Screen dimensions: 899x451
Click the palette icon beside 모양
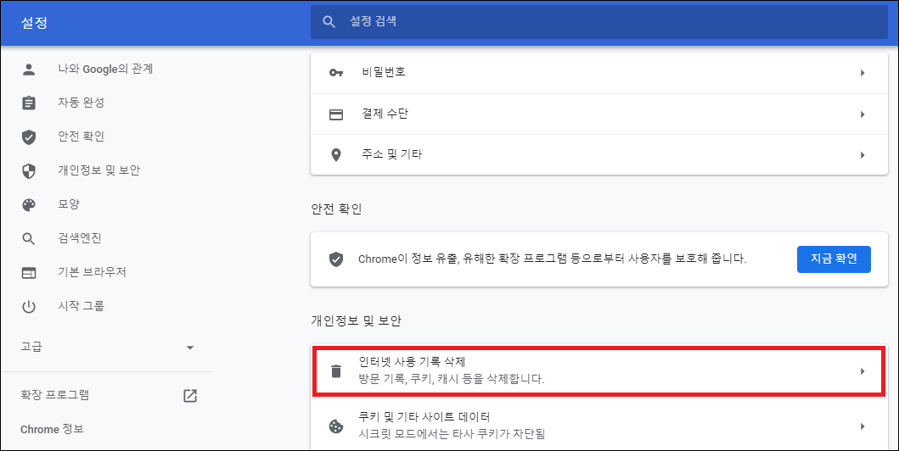tap(29, 205)
